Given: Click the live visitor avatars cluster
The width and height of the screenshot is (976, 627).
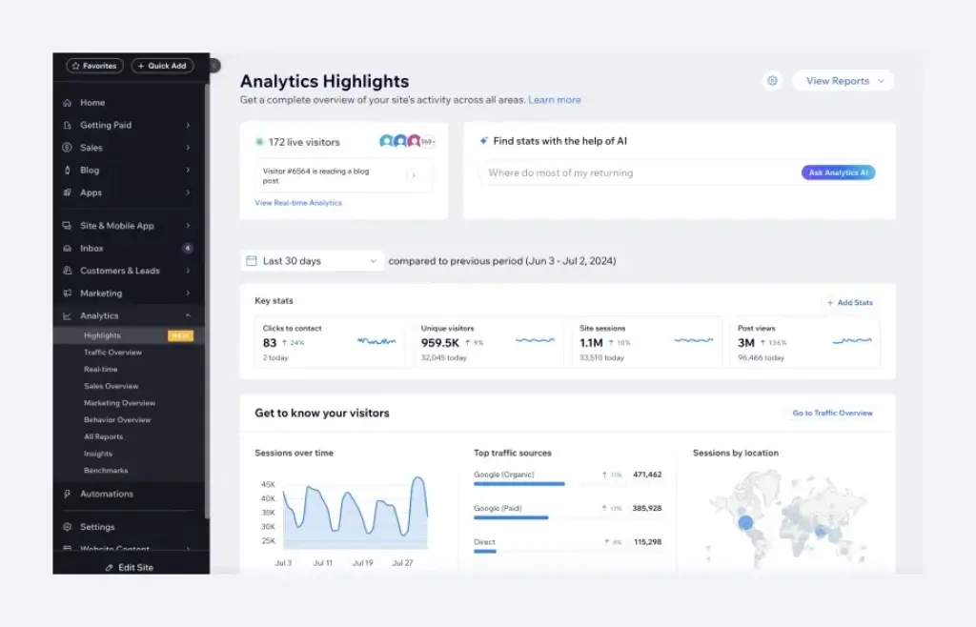Looking at the screenshot, I should (x=407, y=142).
